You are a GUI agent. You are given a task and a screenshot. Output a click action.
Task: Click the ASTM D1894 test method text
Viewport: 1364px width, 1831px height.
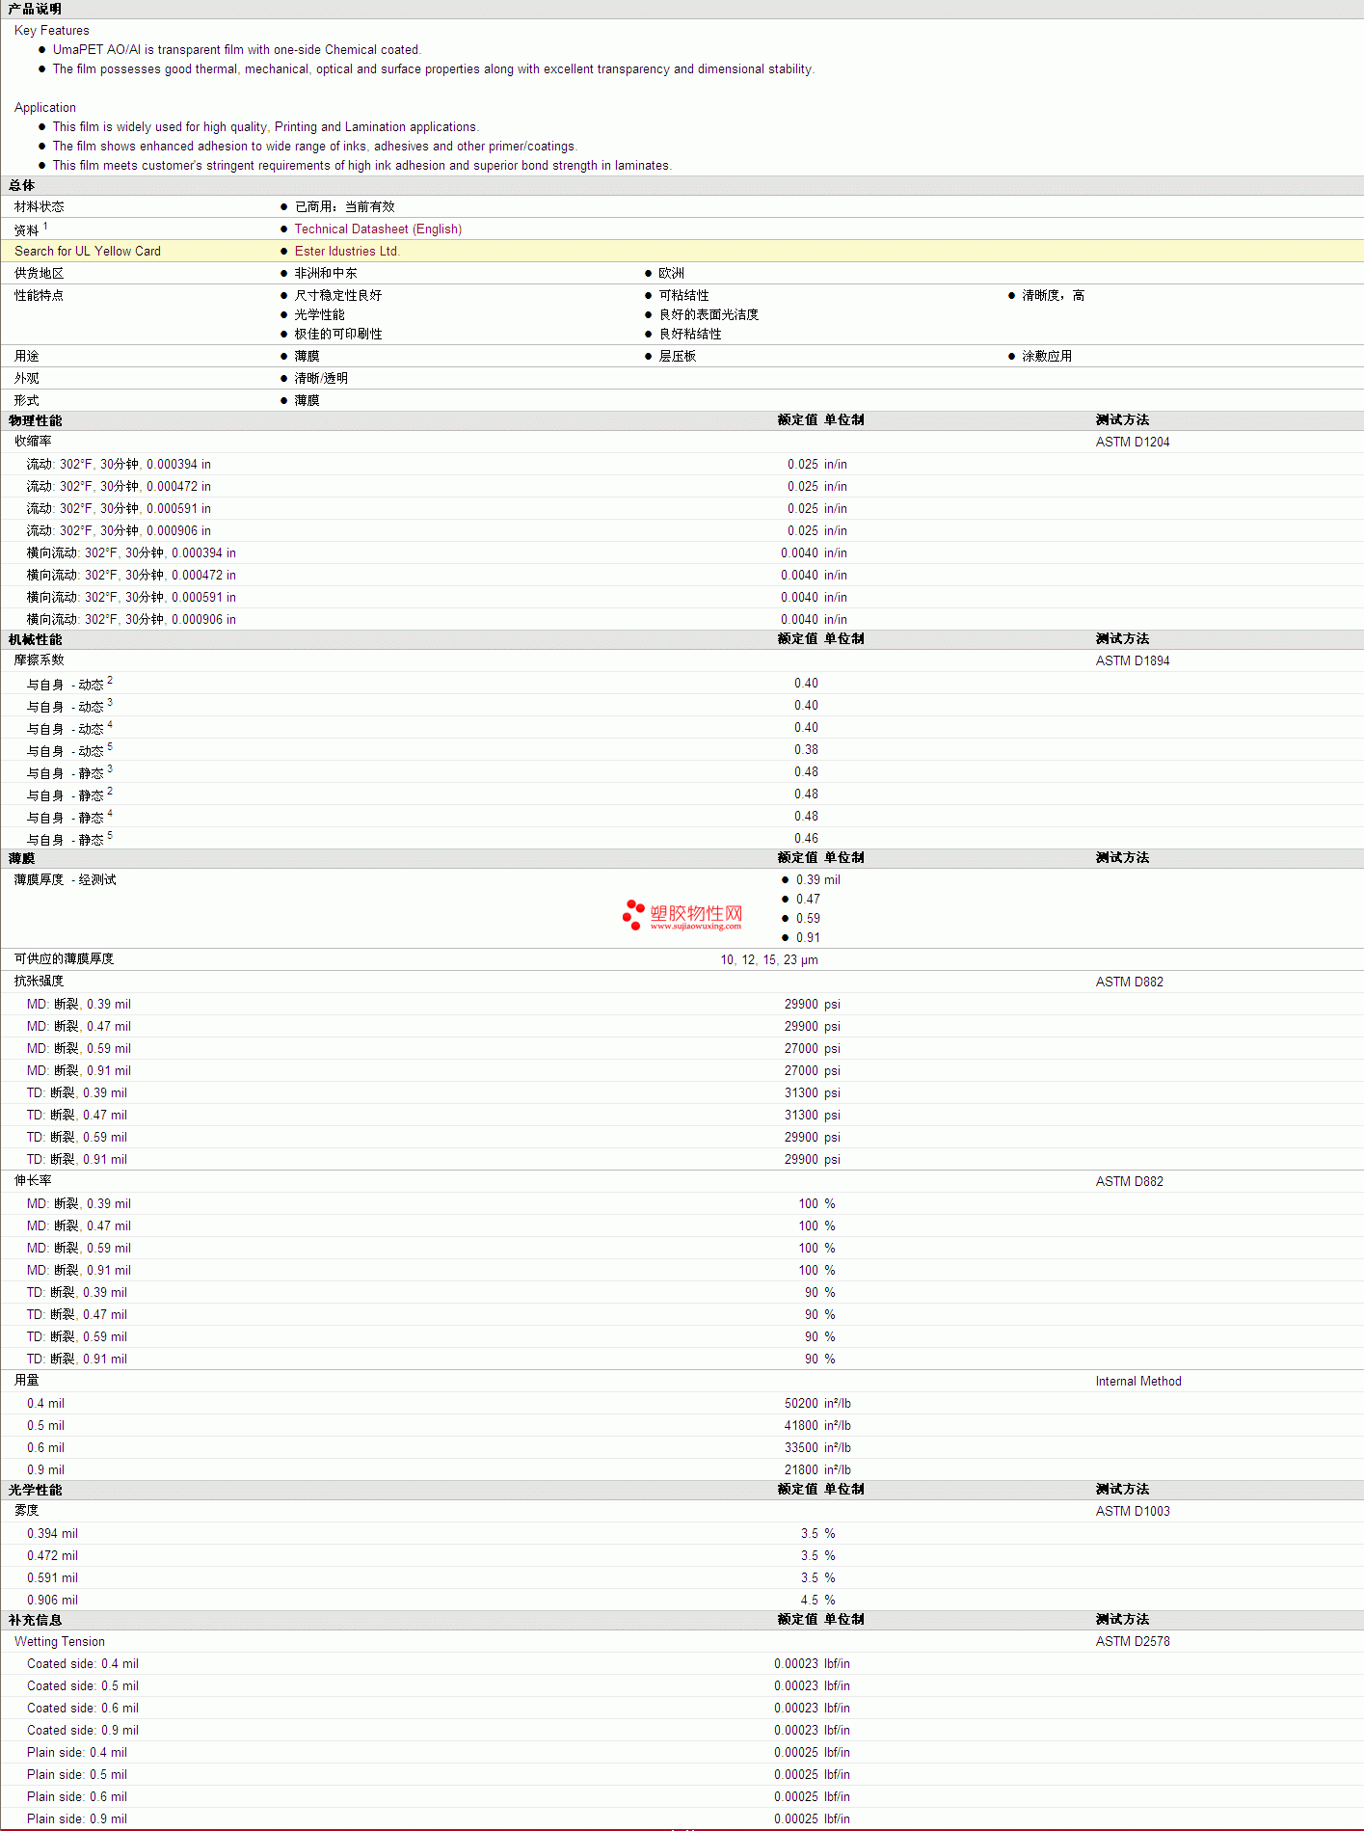click(1133, 660)
